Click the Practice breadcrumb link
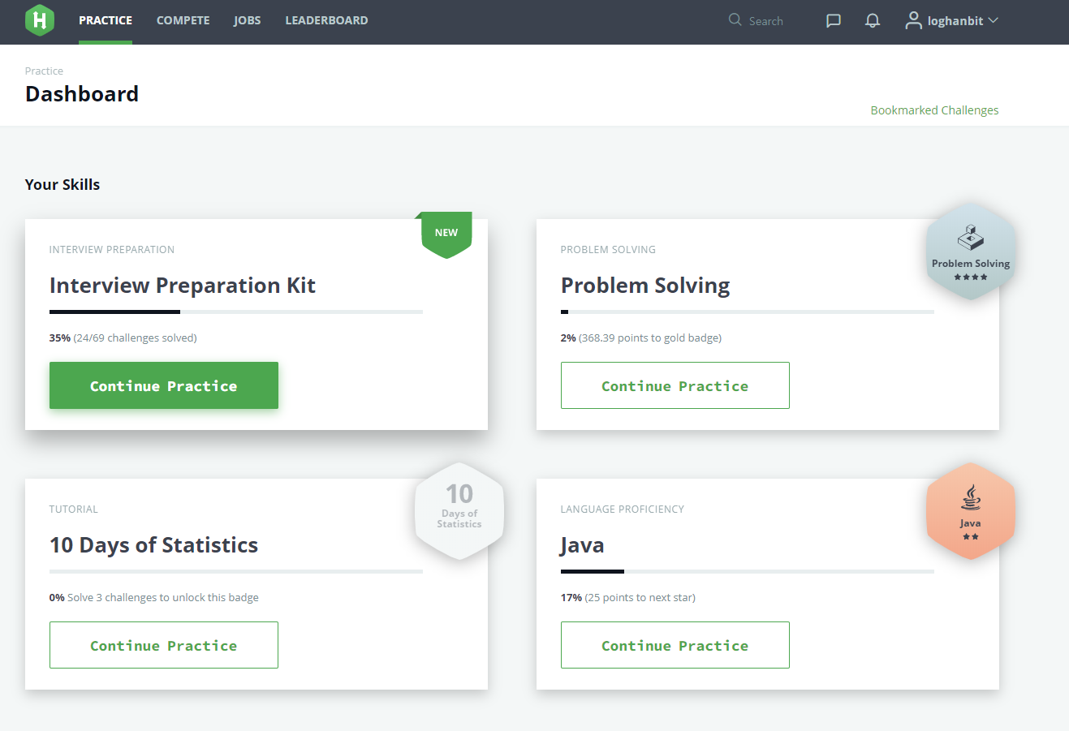Screen dimensions: 1069x731 tap(44, 71)
